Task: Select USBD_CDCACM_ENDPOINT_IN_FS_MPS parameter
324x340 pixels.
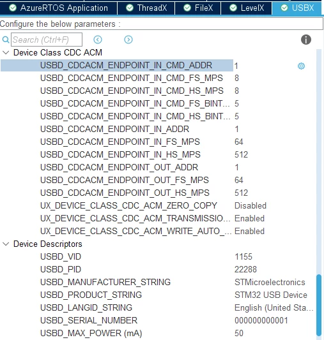Action: pos(120,142)
